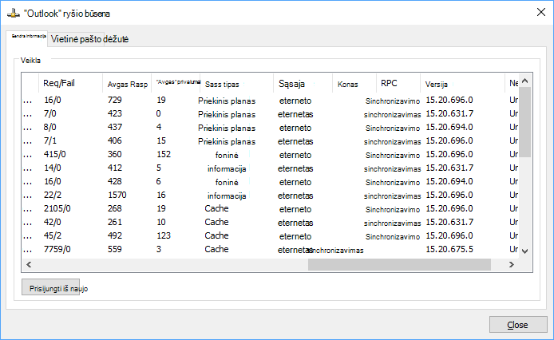Click the 492 average response value
Screen dimensions: 554x340
coord(115,235)
